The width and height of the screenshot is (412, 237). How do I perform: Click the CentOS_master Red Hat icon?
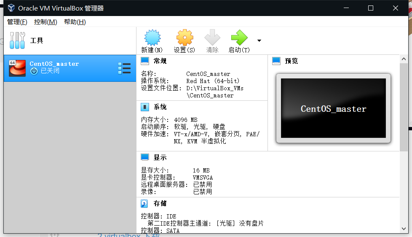pos(17,68)
